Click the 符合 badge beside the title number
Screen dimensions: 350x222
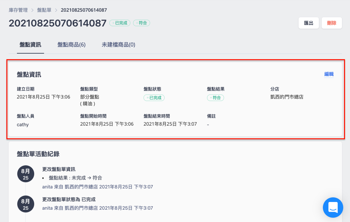(x=141, y=23)
